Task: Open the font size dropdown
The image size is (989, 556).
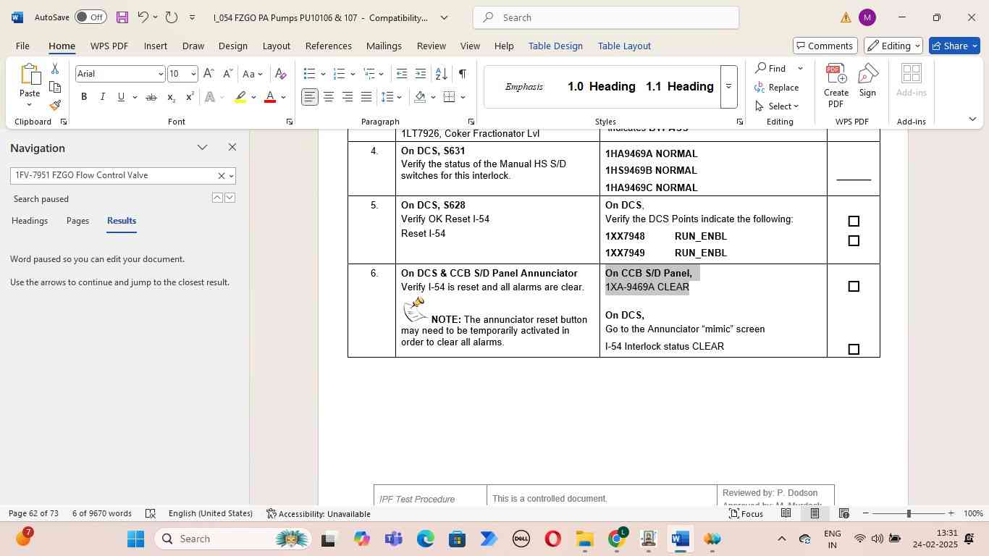Action: pos(193,74)
